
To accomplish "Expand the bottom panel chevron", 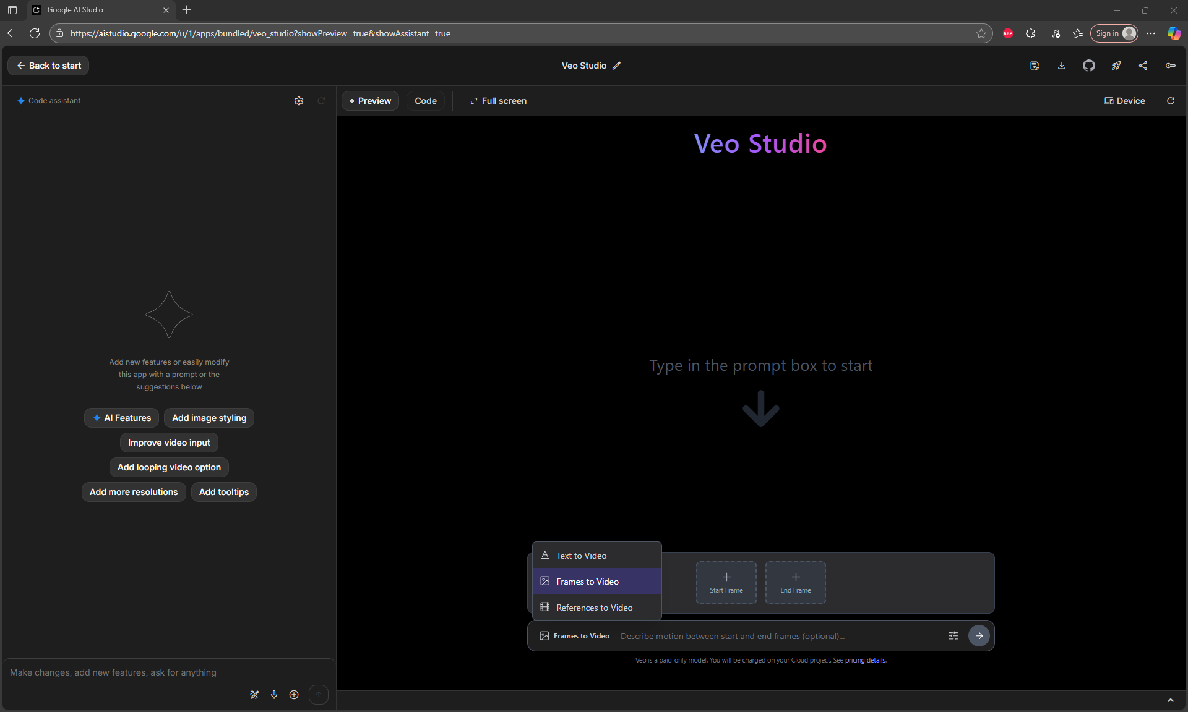I will [x=1170, y=700].
